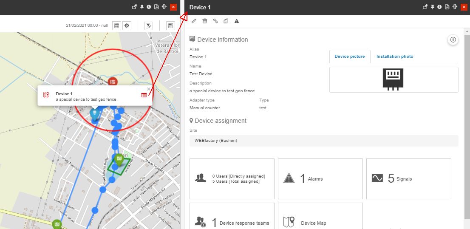Screen dimensions: 470x229
Task: Click the Users assigned tile
Action: click(x=232, y=179)
